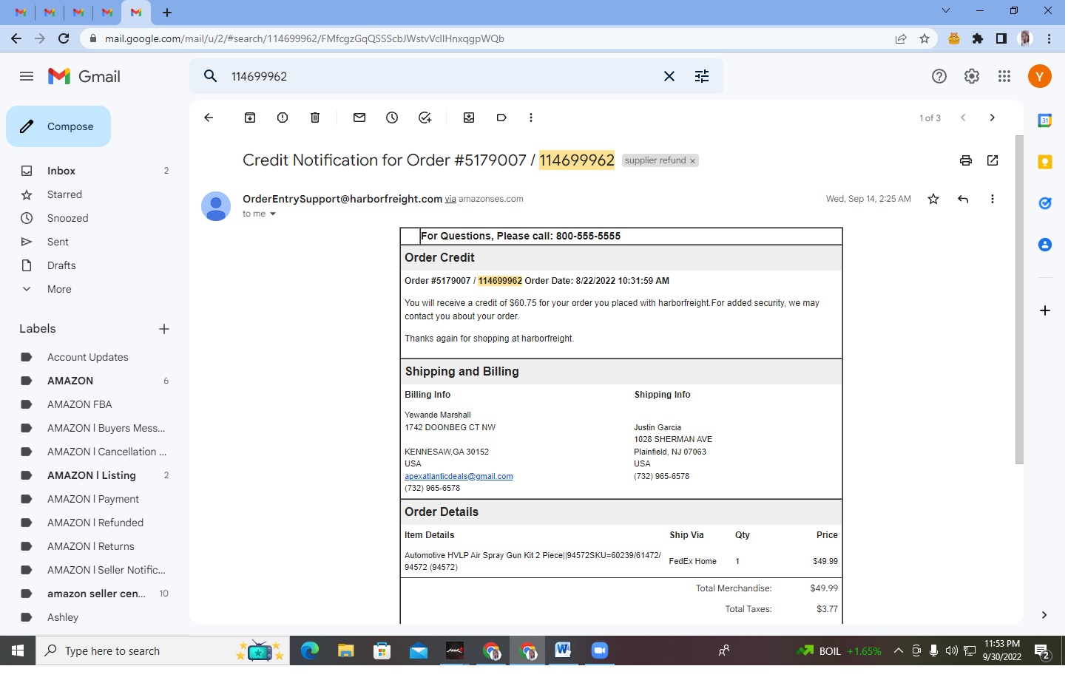Image resolution: width=1068 pixels, height=683 pixels.
Task: Open the Labels menu in toolbar
Action: tap(501, 118)
